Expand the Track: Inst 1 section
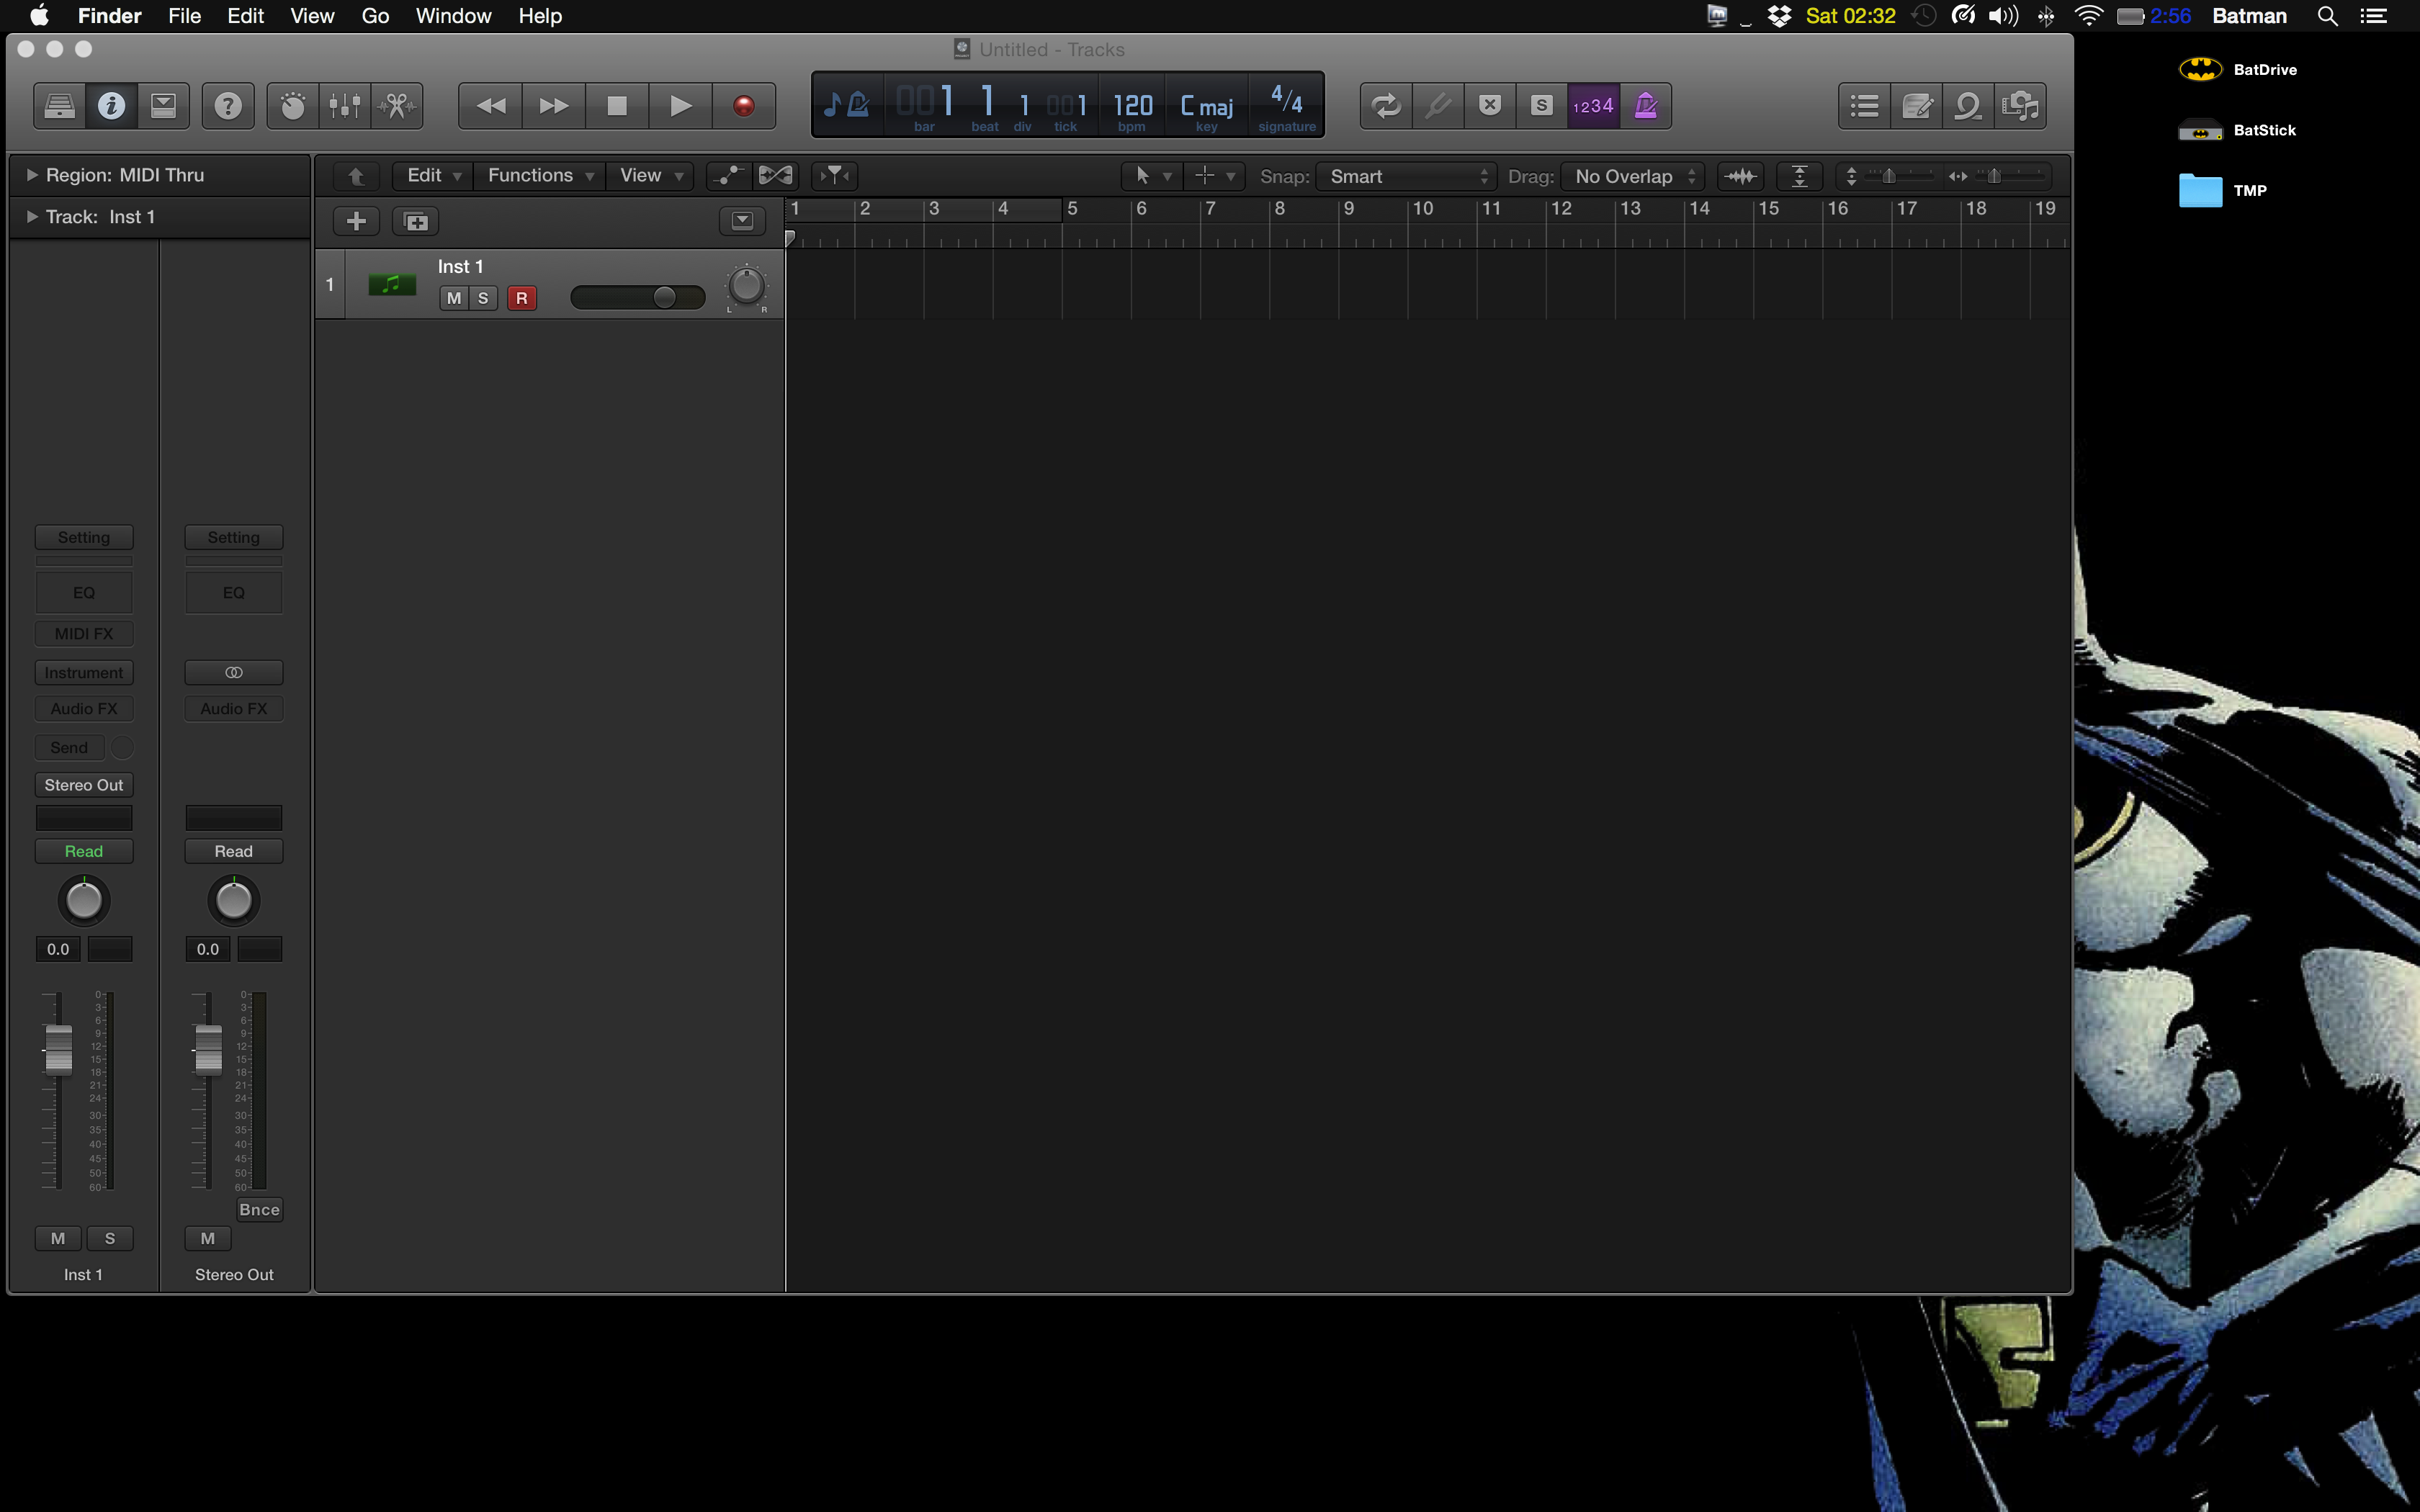Screen dimensions: 2420x1512 (32, 217)
